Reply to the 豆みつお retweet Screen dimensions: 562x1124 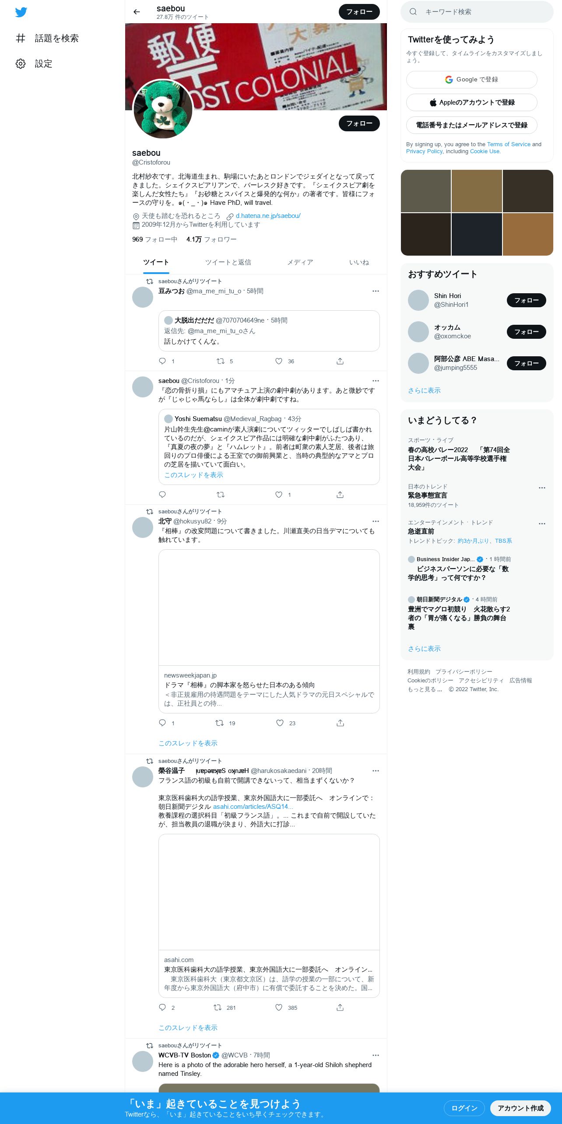click(x=162, y=361)
